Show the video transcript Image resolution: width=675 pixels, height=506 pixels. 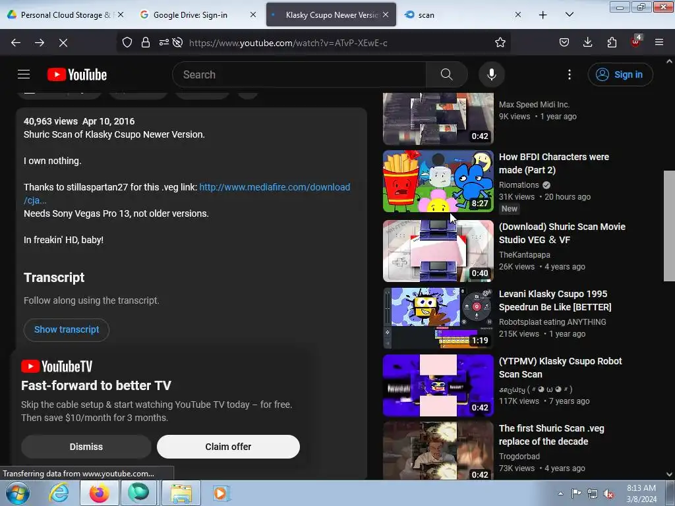67,329
